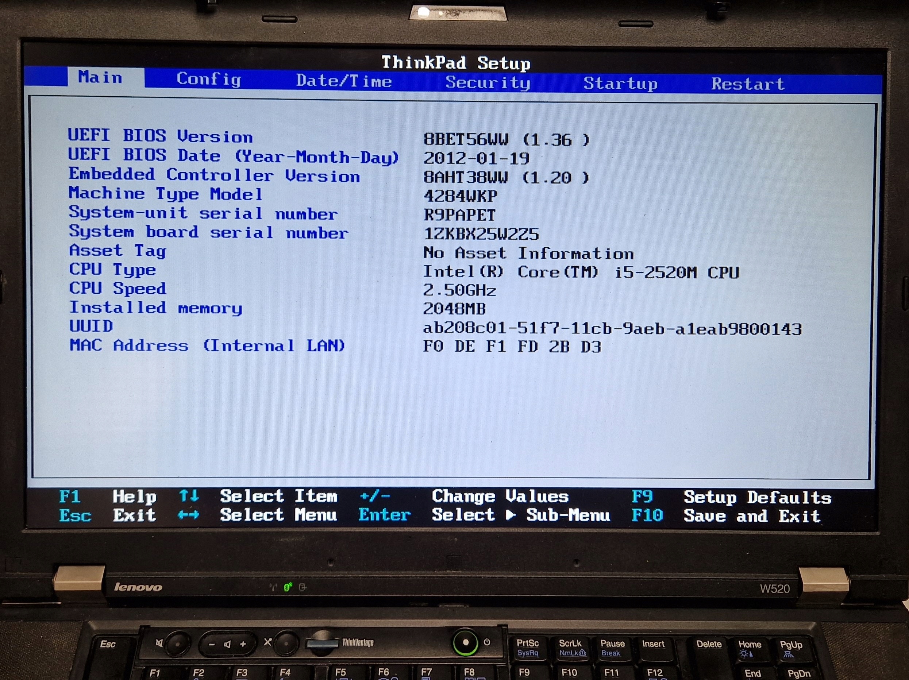Tap the physical F12 key
This screenshot has height=680, width=909.
tap(655, 673)
